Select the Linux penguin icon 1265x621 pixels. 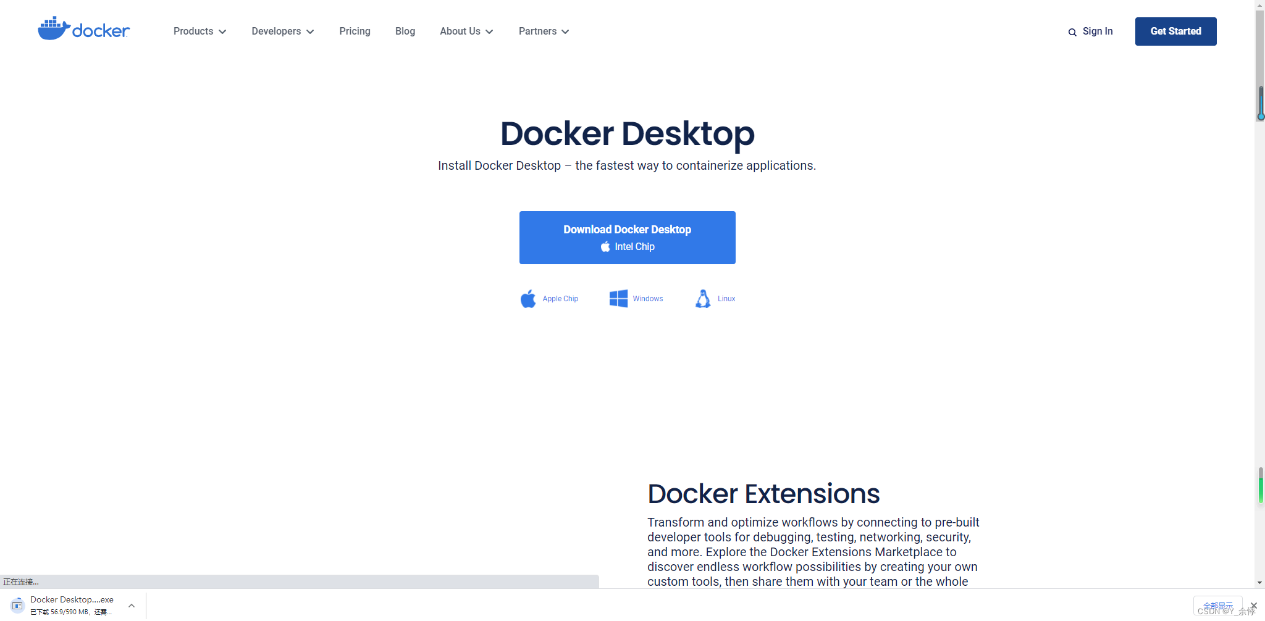pos(704,298)
